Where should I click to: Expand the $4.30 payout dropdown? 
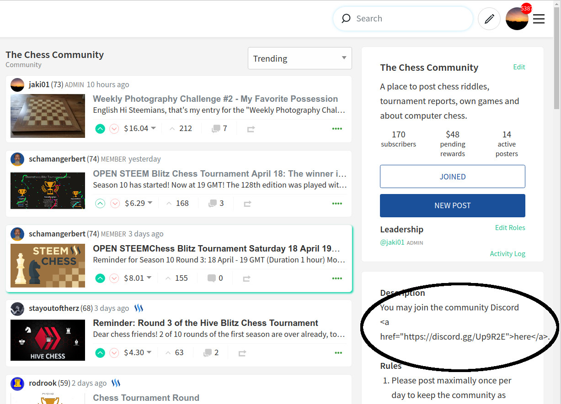[x=149, y=352]
